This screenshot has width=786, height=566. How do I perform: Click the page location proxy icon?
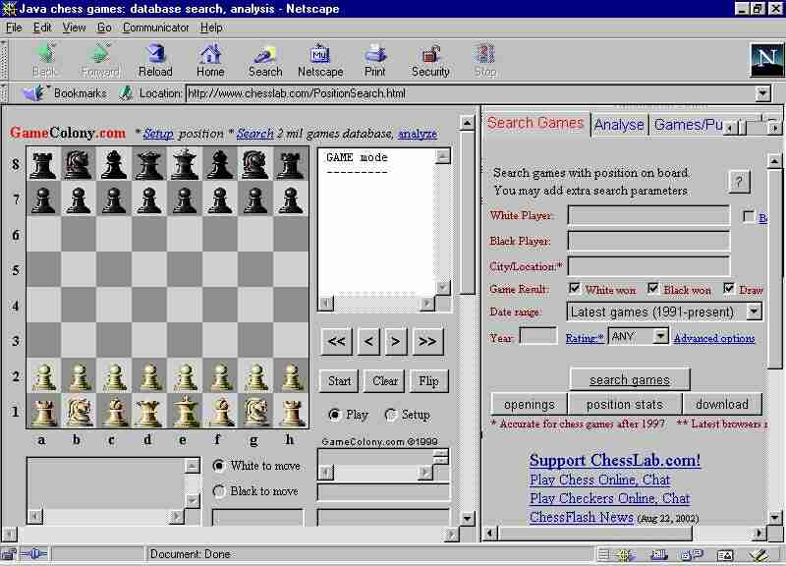tap(126, 92)
